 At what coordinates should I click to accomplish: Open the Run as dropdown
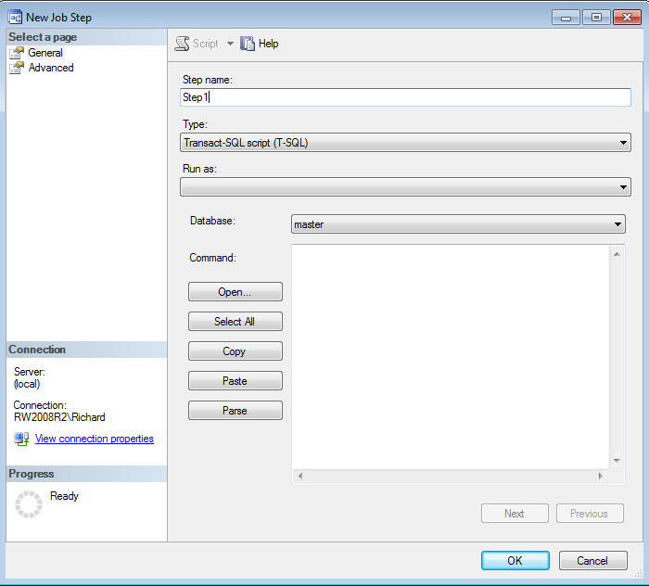(406, 187)
